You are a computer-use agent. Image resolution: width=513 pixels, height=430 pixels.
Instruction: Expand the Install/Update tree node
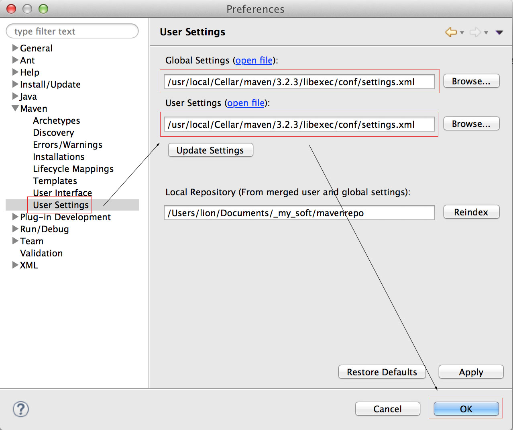(15, 84)
